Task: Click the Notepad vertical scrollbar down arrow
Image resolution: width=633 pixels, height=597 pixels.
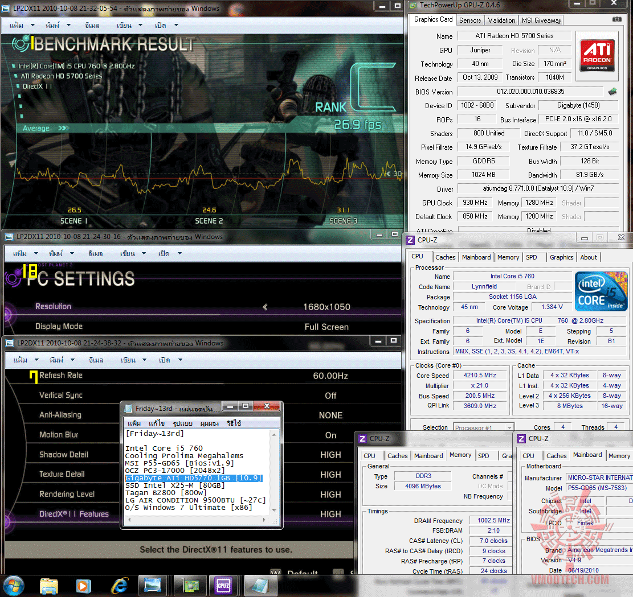Action: (x=275, y=510)
